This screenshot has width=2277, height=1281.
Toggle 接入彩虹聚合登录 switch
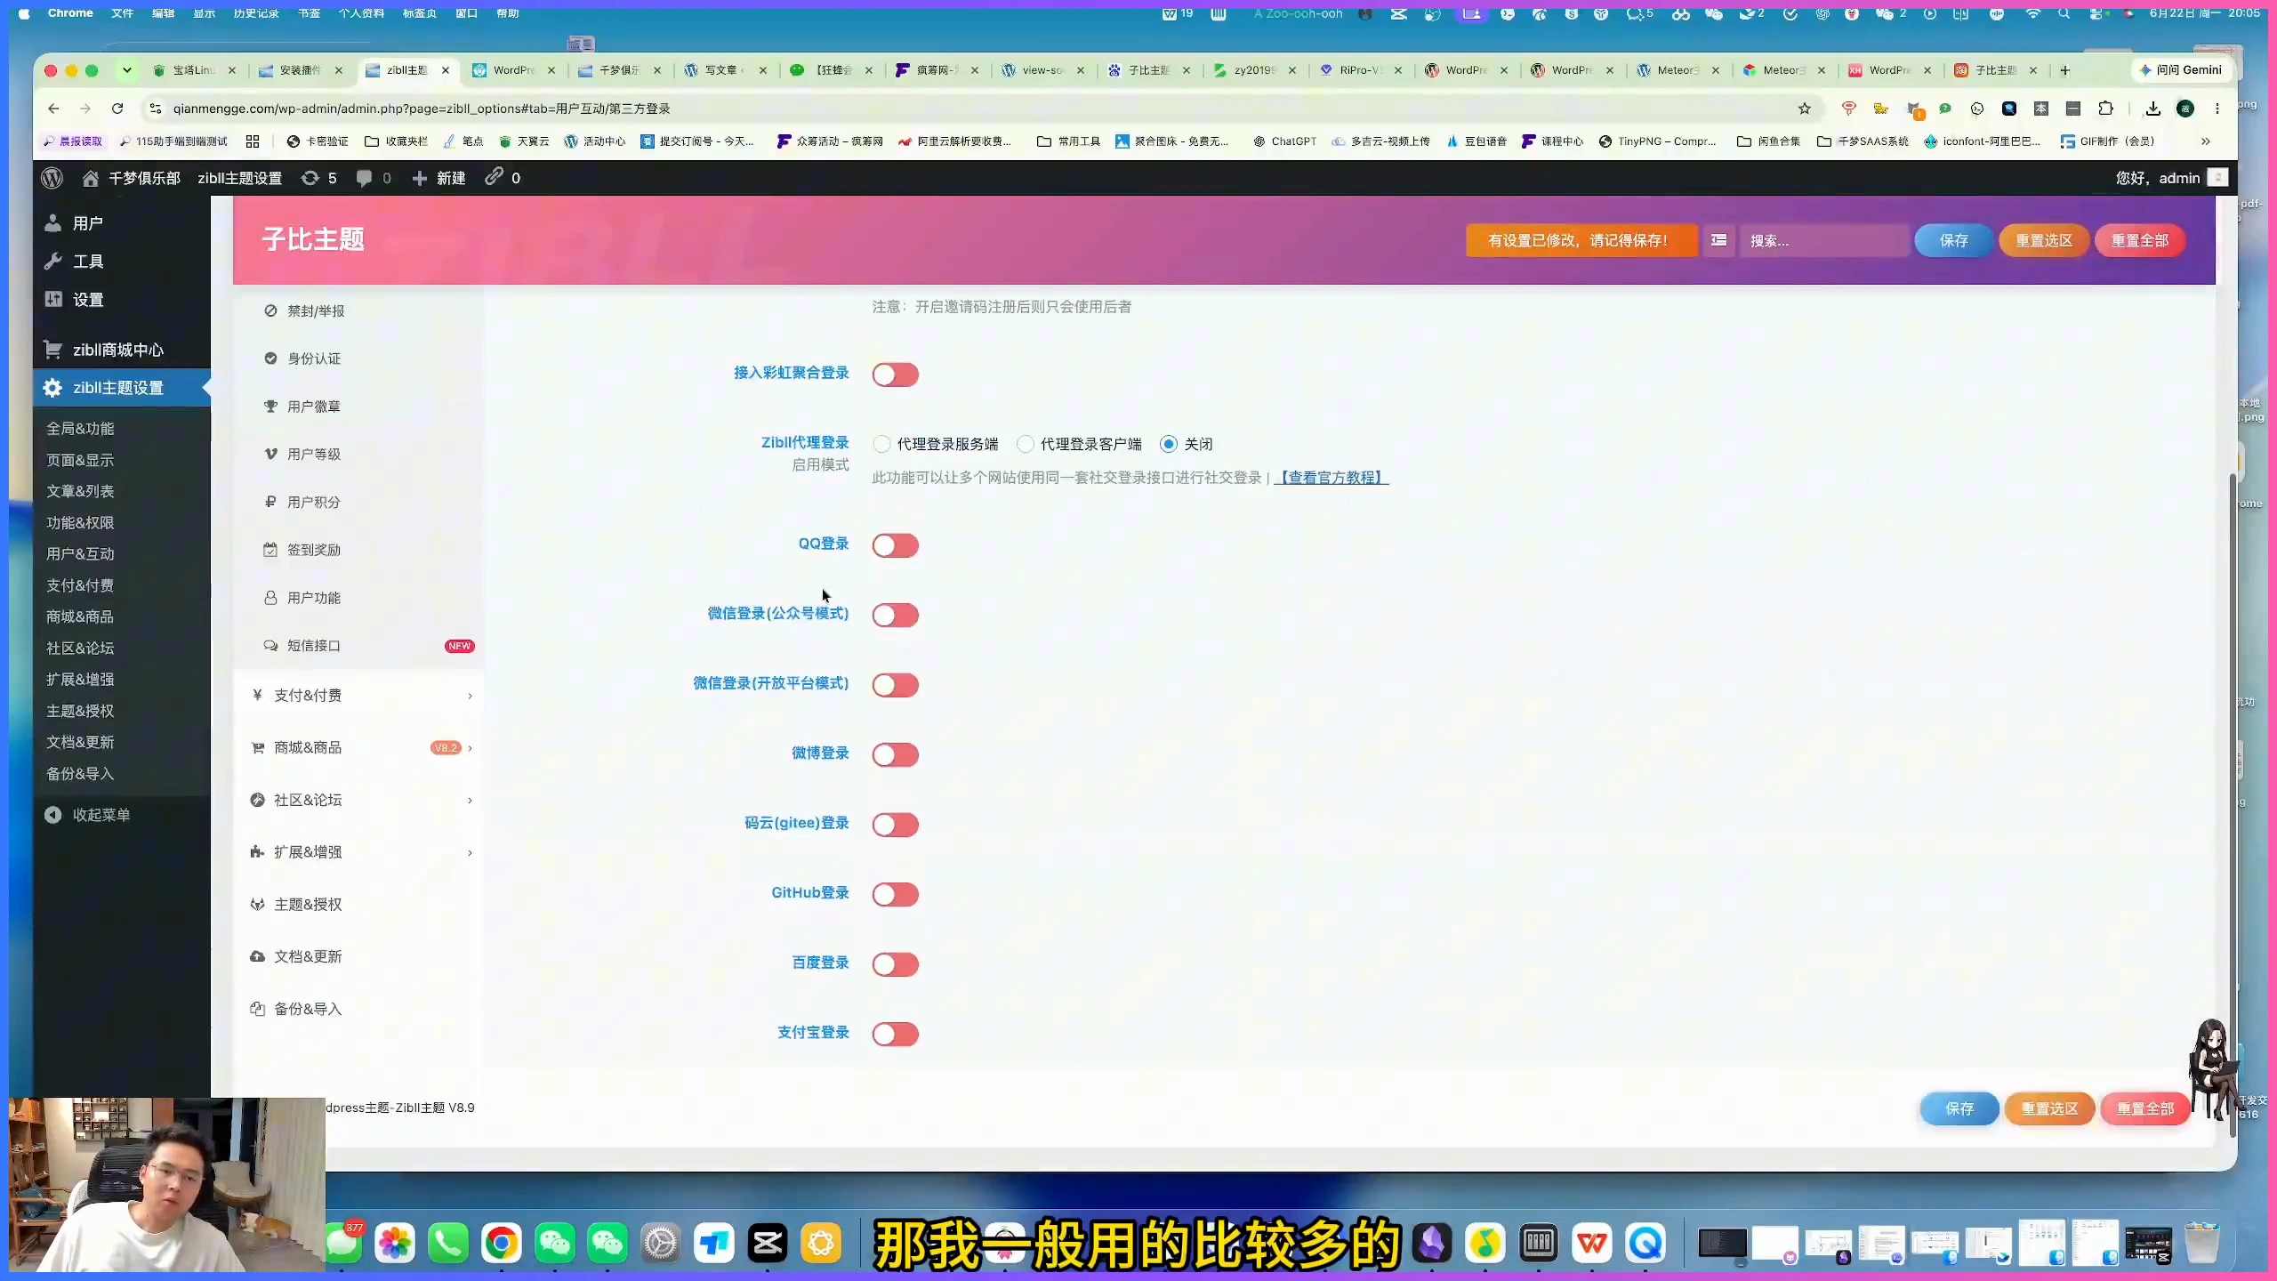[x=895, y=375]
